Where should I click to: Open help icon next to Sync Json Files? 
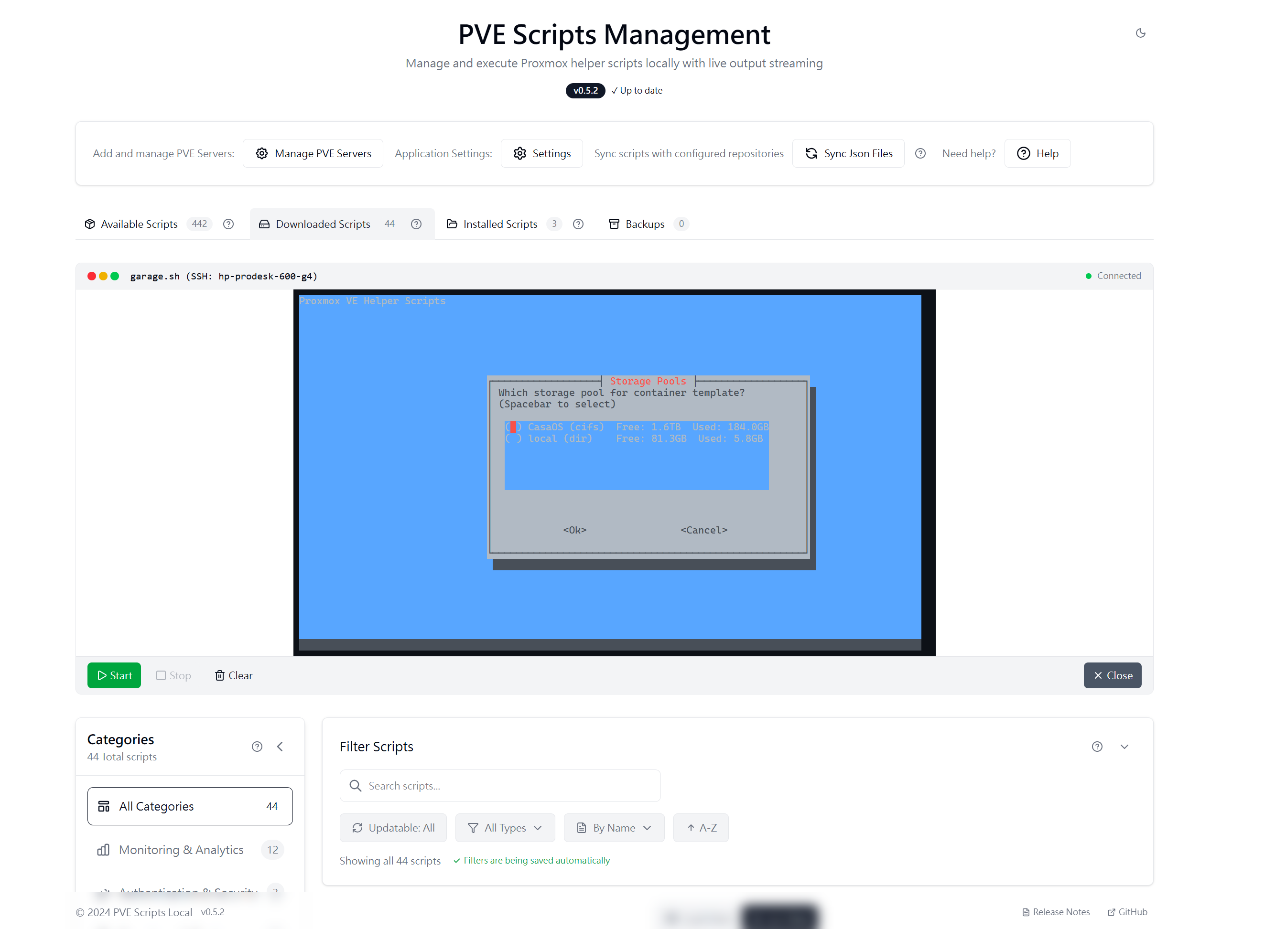(920, 153)
